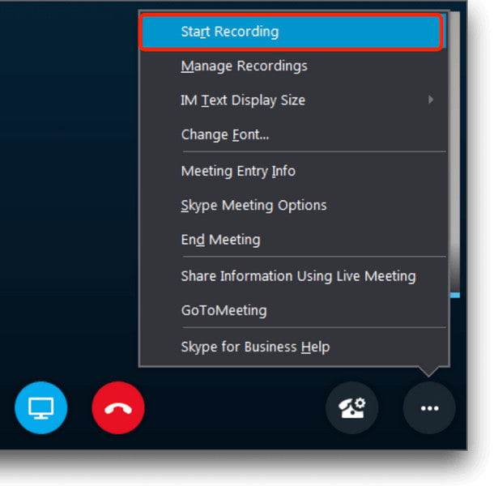Open Meeting Entry Info
Screen dimensions: 494x490
[x=293, y=171]
